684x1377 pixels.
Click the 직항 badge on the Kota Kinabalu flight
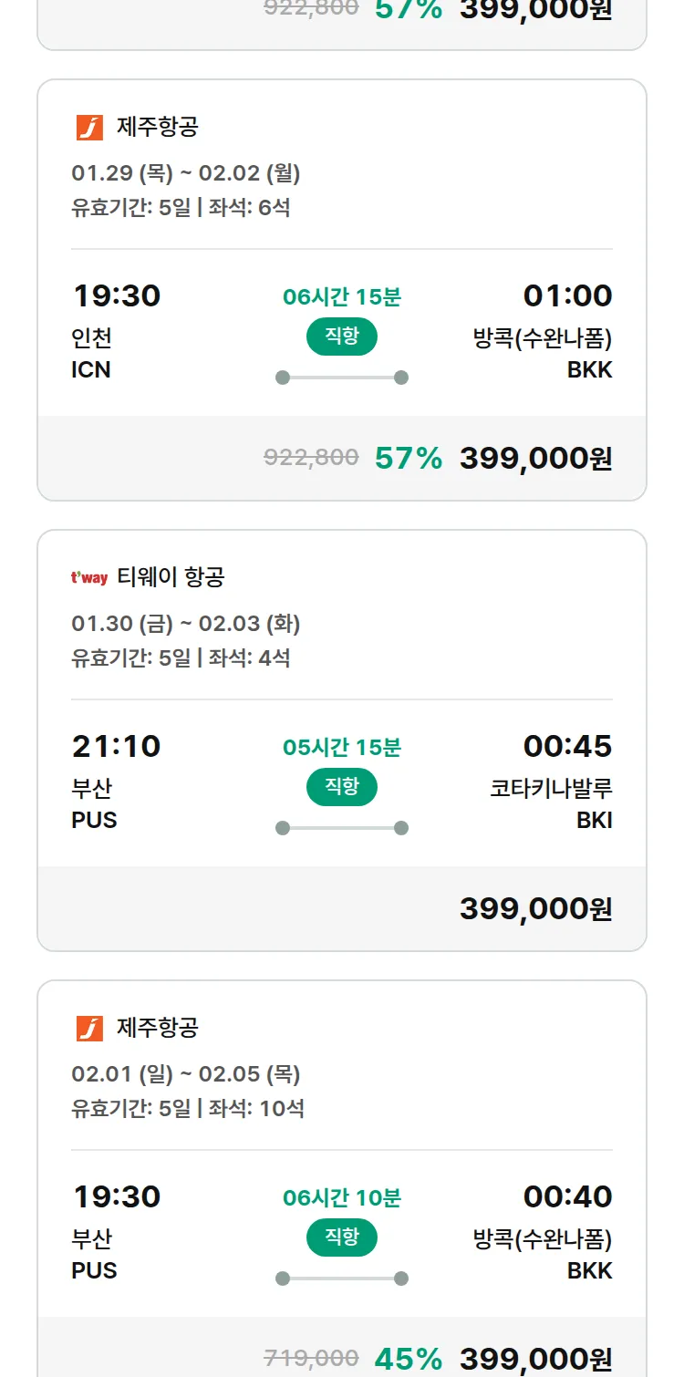pyautogui.click(x=342, y=787)
